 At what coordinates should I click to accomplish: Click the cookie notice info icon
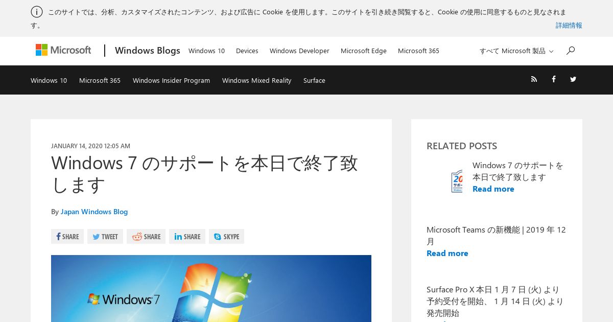point(37,12)
